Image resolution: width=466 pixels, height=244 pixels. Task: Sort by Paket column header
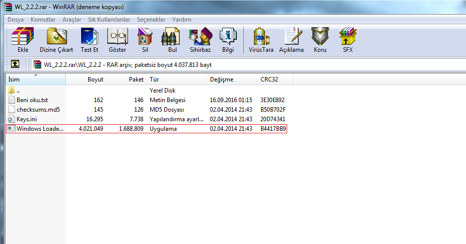coord(126,79)
